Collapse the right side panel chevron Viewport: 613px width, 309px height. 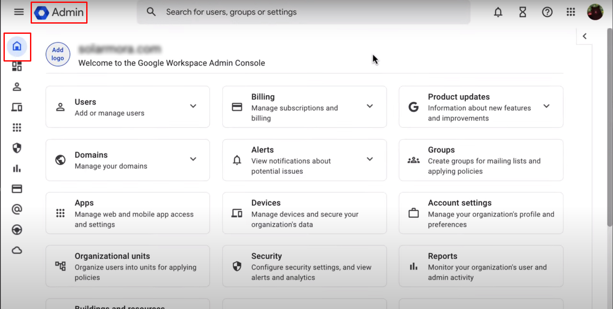click(x=585, y=36)
